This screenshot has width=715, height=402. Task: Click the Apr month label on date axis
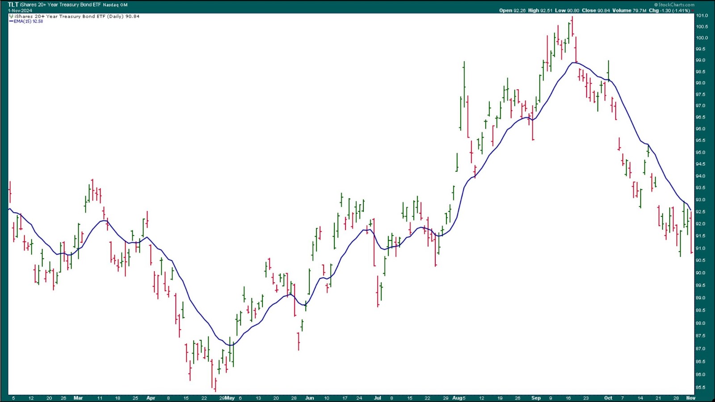click(x=151, y=398)
